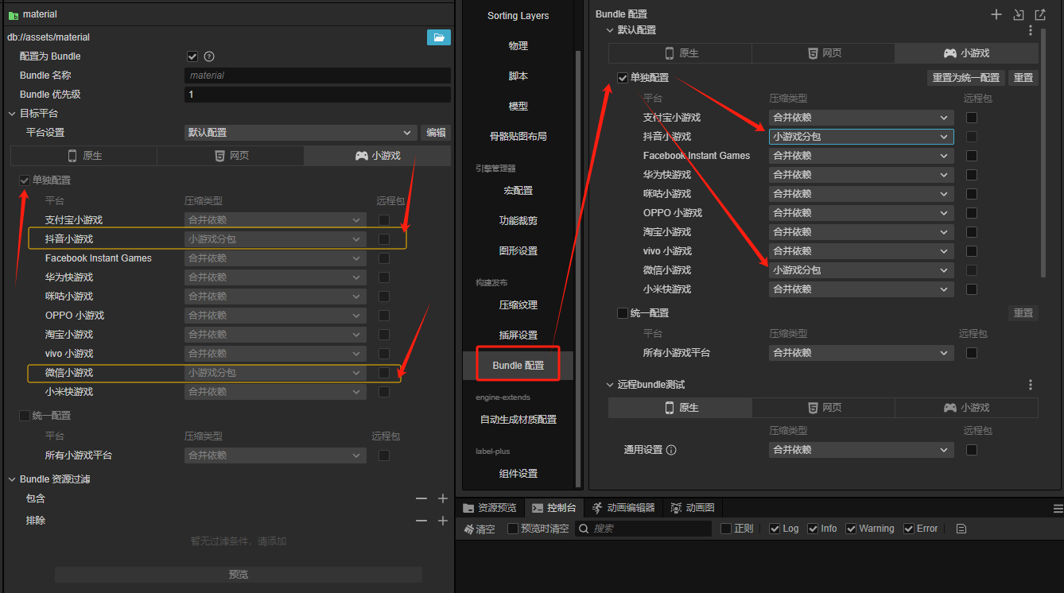Add a new Bundle 配置 using the plus icon

(x=996, y=14)
